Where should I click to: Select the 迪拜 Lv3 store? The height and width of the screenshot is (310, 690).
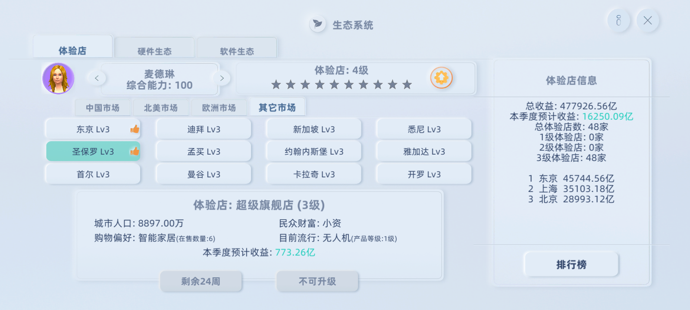click(x=204, y=129)
